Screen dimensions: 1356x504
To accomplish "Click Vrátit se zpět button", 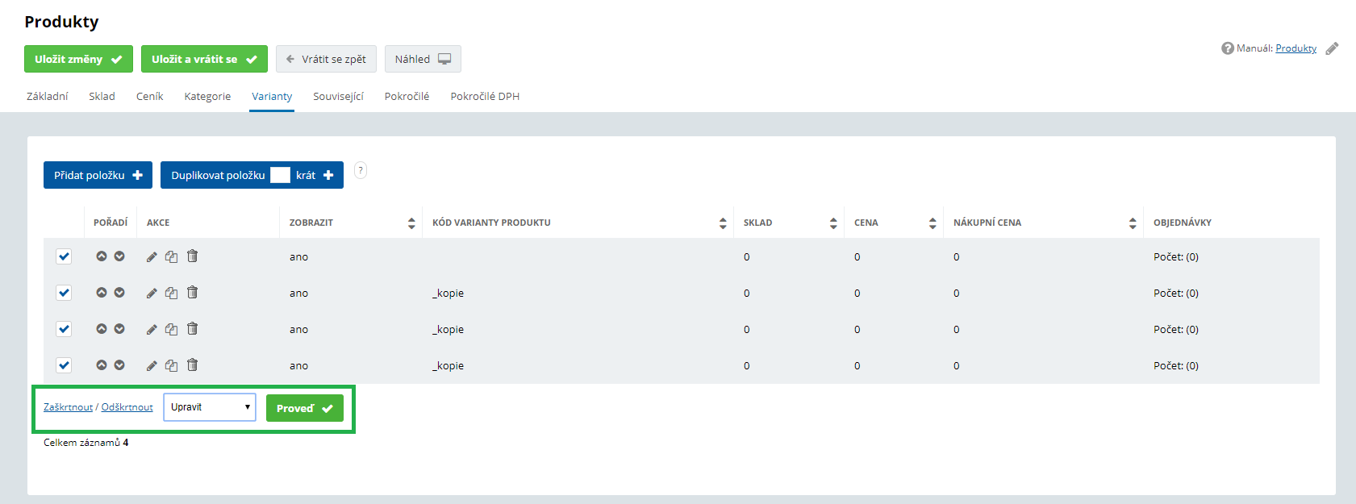I will [326, 59].
